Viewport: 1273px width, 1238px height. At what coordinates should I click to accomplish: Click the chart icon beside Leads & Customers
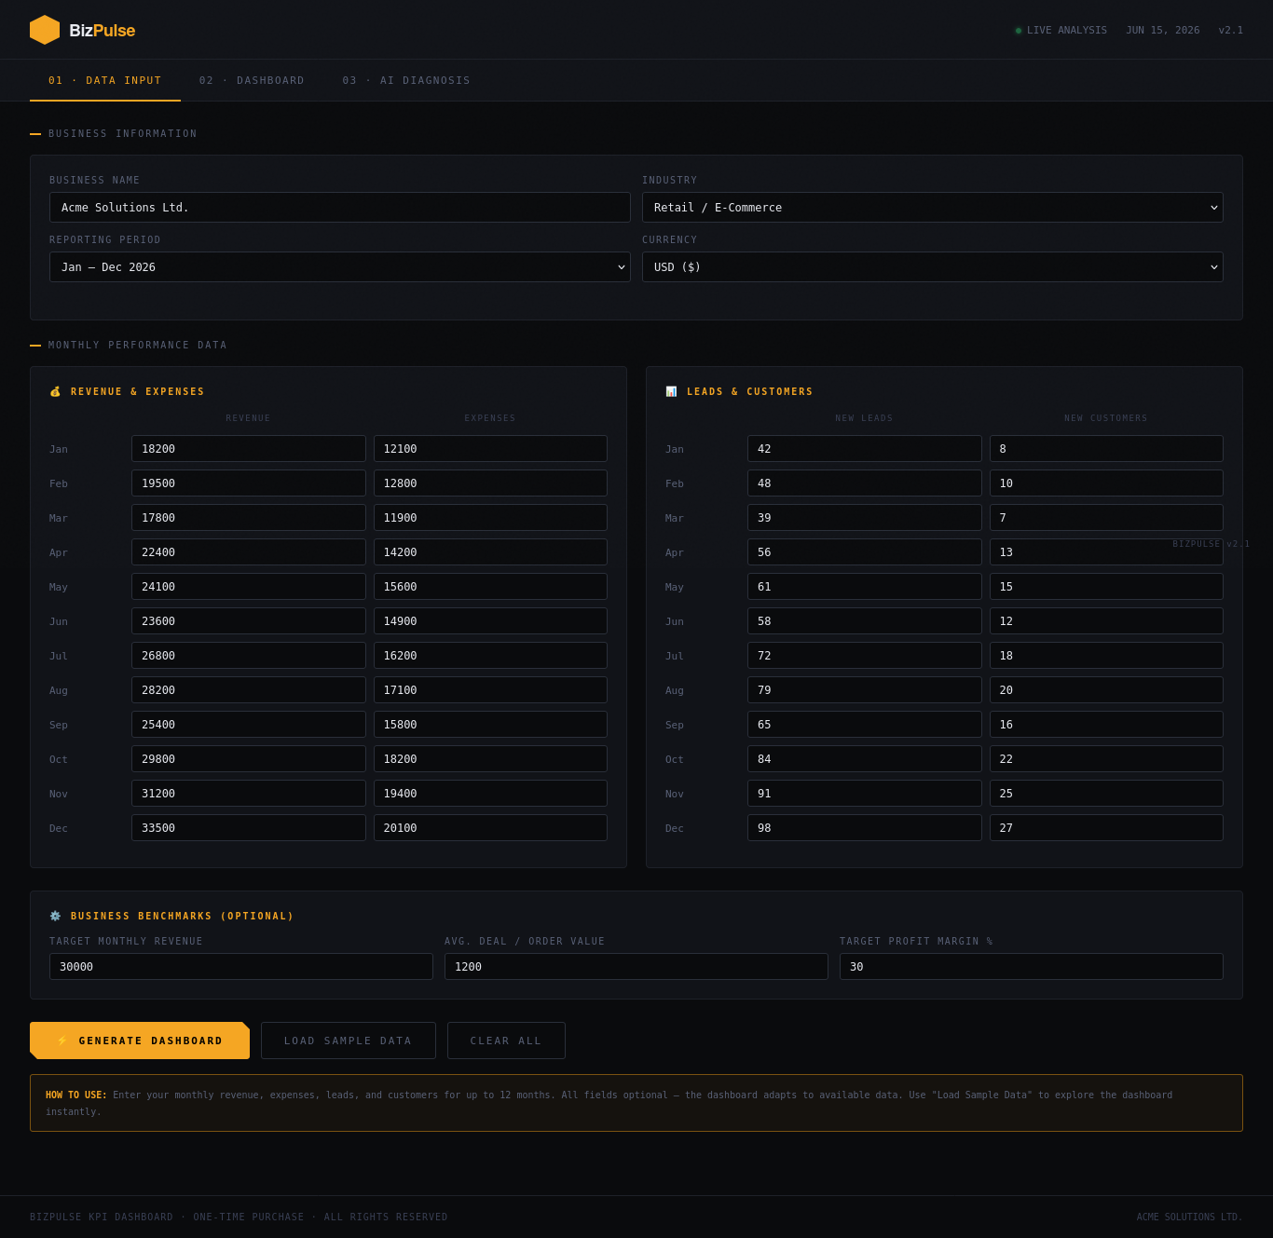click(671, 392)
